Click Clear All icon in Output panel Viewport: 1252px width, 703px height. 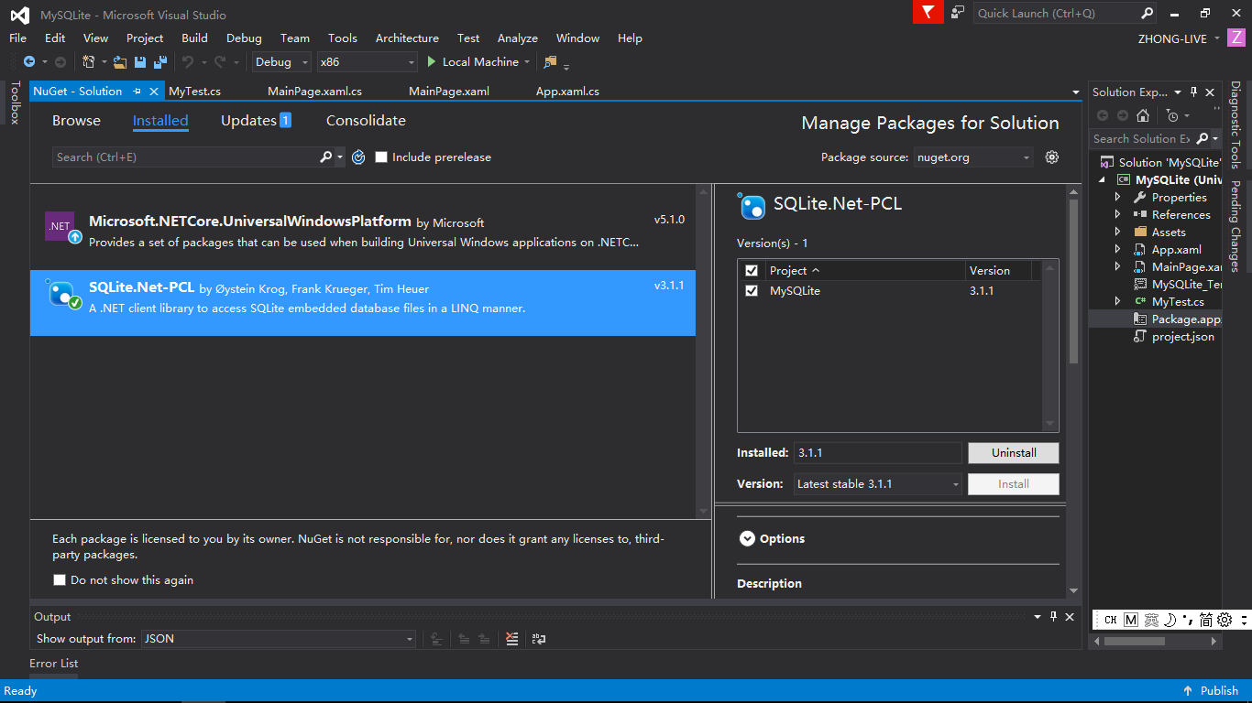tap(512, 639)
